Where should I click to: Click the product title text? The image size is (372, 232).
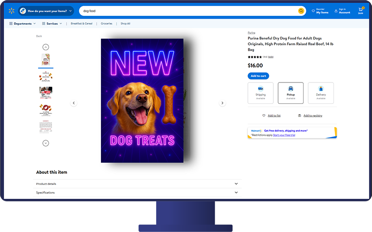pyautogui.click(x=290, y=44)
